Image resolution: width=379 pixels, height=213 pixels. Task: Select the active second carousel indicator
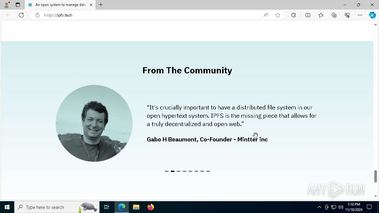[173, 171]
